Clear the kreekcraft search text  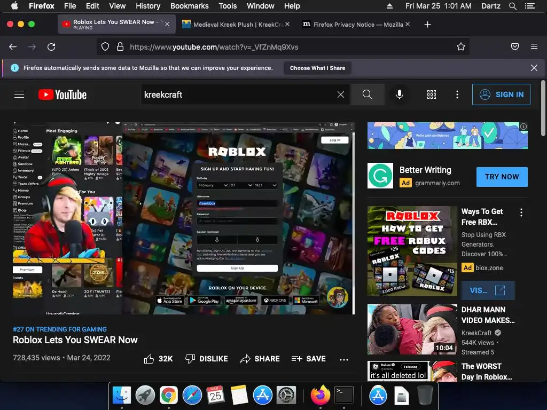pos(341,94)
